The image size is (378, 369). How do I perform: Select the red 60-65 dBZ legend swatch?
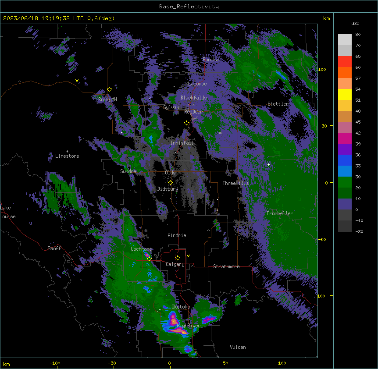[x=345, y=62]
